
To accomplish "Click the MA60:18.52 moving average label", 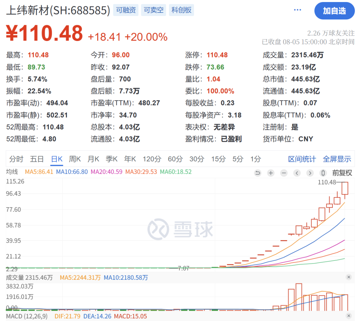I will coord(176,172).
